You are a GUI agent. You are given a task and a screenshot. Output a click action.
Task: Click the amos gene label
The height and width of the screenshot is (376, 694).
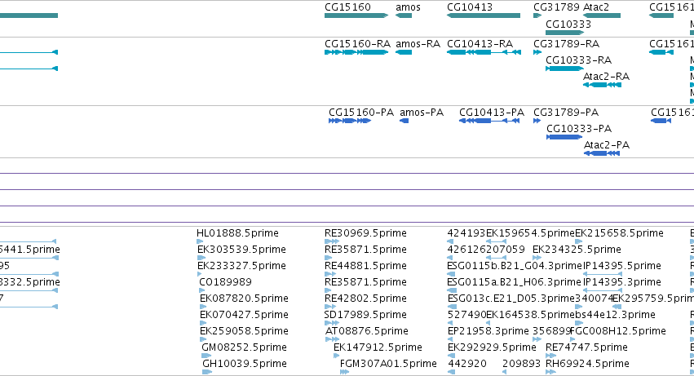pos(408,7)
